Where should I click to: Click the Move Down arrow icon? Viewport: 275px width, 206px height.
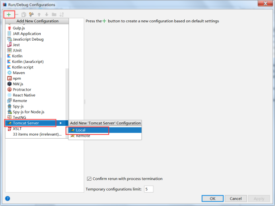pos(47,14)
